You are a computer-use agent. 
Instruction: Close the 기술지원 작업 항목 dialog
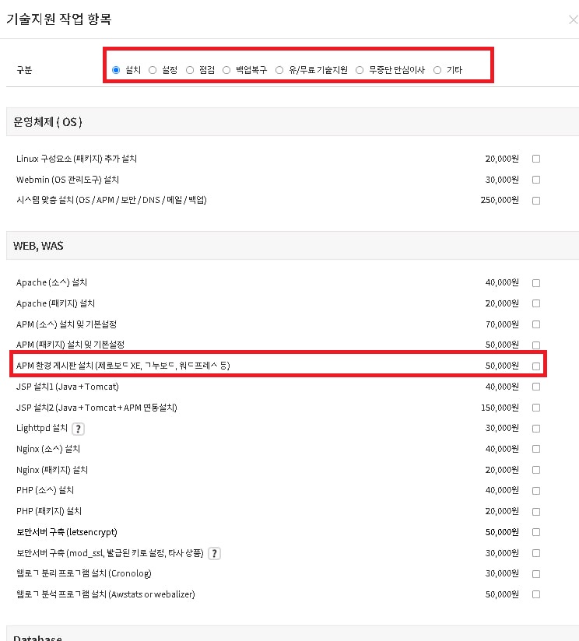574,19
